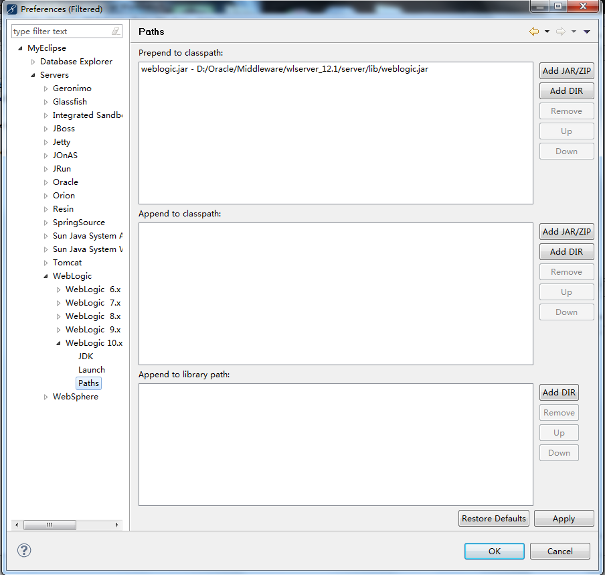
Task: Confirm with the OK button
Action: pos(495,551)
